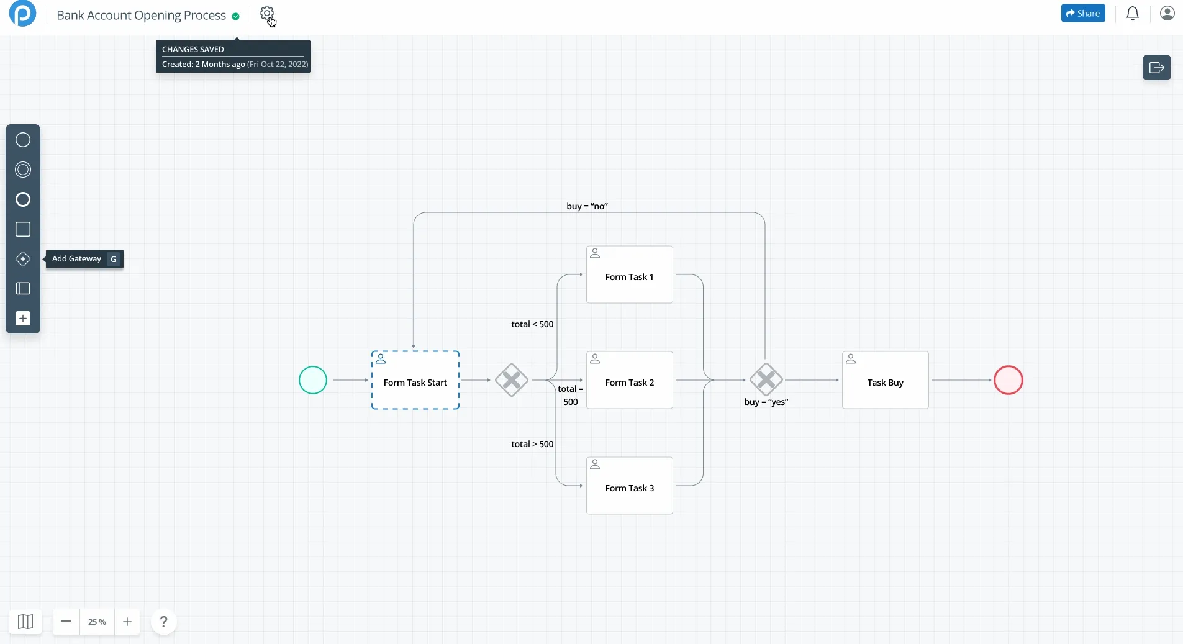
Task: Open notifications bell
Action: pyautogui.click(x=1131, y=13)
